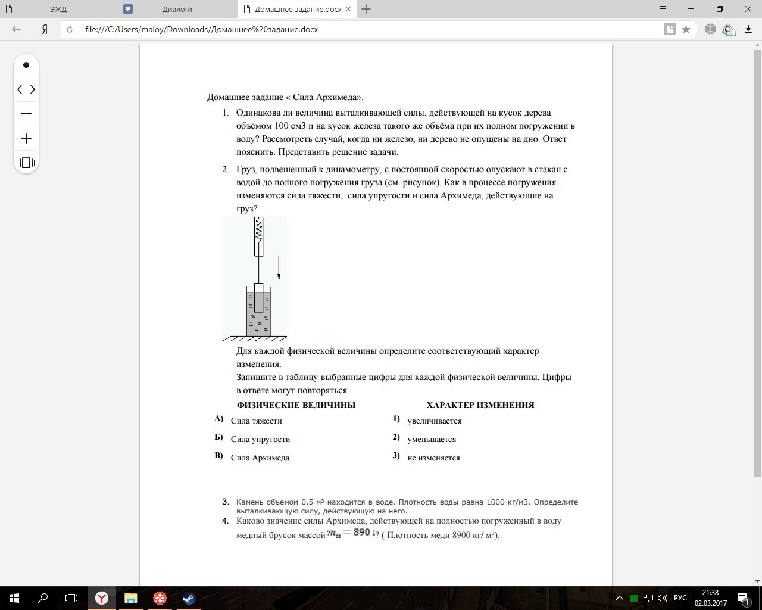This screenshot has height=610, width=762.
Task: Click the globe extension icon
Action: [x=710, y=29]
